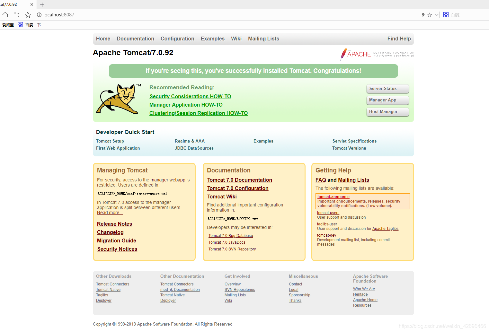
Task: Open the JDBC DataSources link
Action: coord(194,148)
